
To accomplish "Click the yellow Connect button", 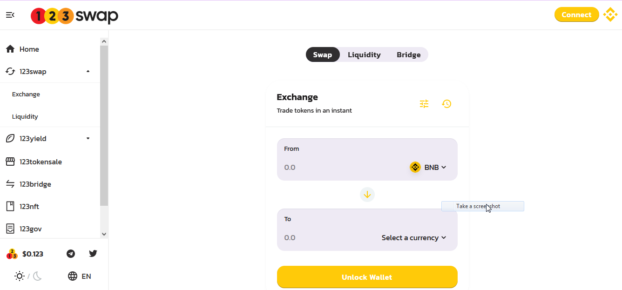I will pos(576,15).
